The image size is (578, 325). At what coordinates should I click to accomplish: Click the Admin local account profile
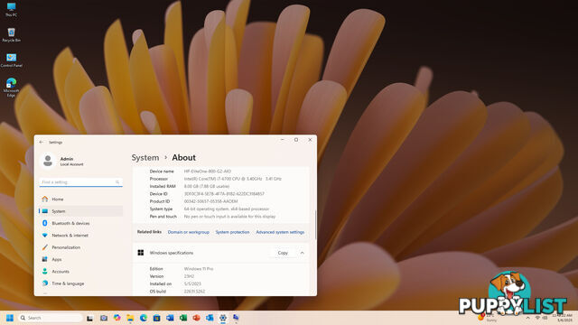(x=63, y=161)
